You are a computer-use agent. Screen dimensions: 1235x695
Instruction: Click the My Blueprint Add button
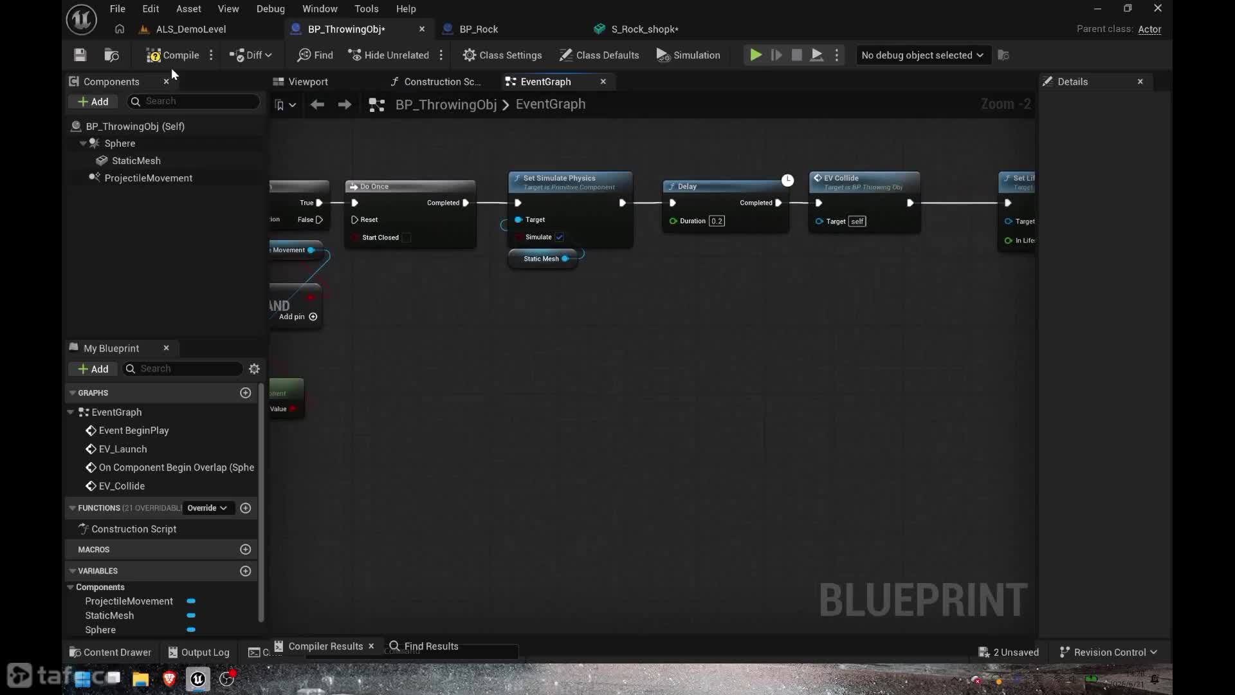[x=93, y=369]
